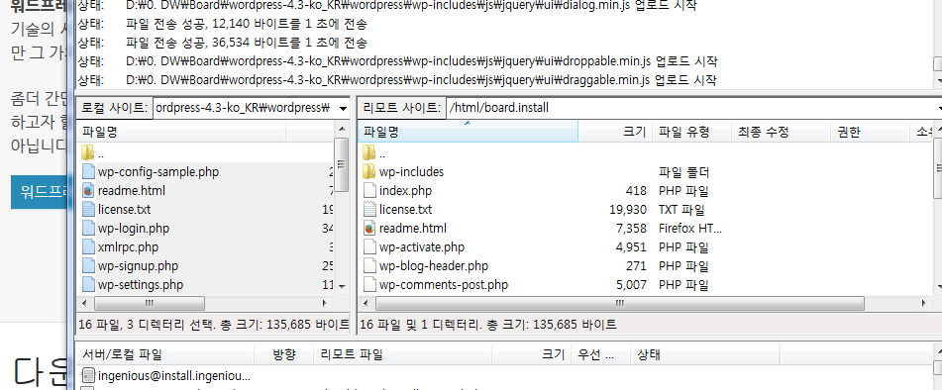This screenshot has width=942, height=390.
Task: Click wp-signup.php file icon in local pane
Action: coord(88,265)
